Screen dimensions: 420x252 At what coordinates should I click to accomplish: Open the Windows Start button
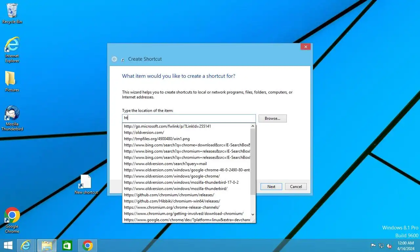8,245
